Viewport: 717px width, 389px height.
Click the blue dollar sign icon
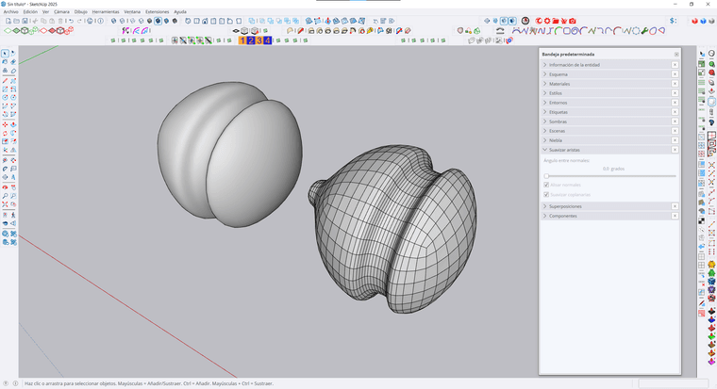click(672, 21)
